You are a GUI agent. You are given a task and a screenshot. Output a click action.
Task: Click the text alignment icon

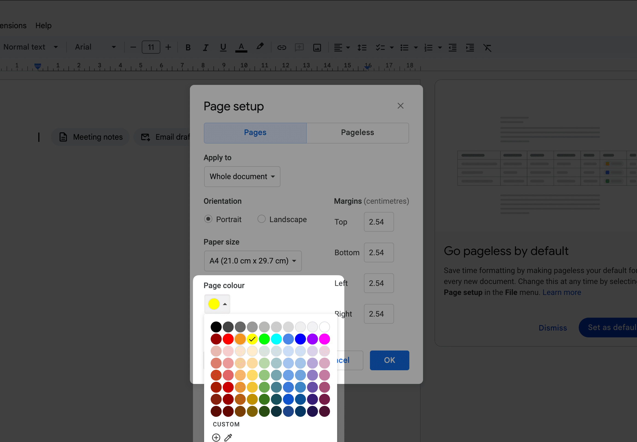338,48
